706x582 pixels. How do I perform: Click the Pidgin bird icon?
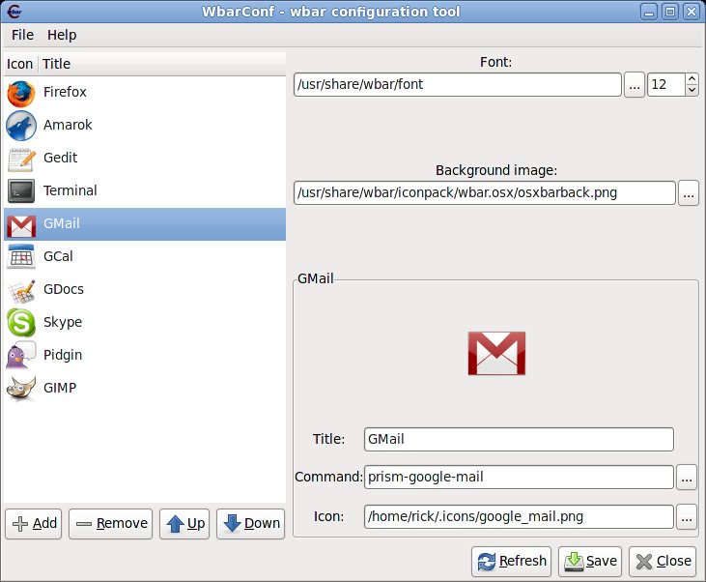point(20,355)
